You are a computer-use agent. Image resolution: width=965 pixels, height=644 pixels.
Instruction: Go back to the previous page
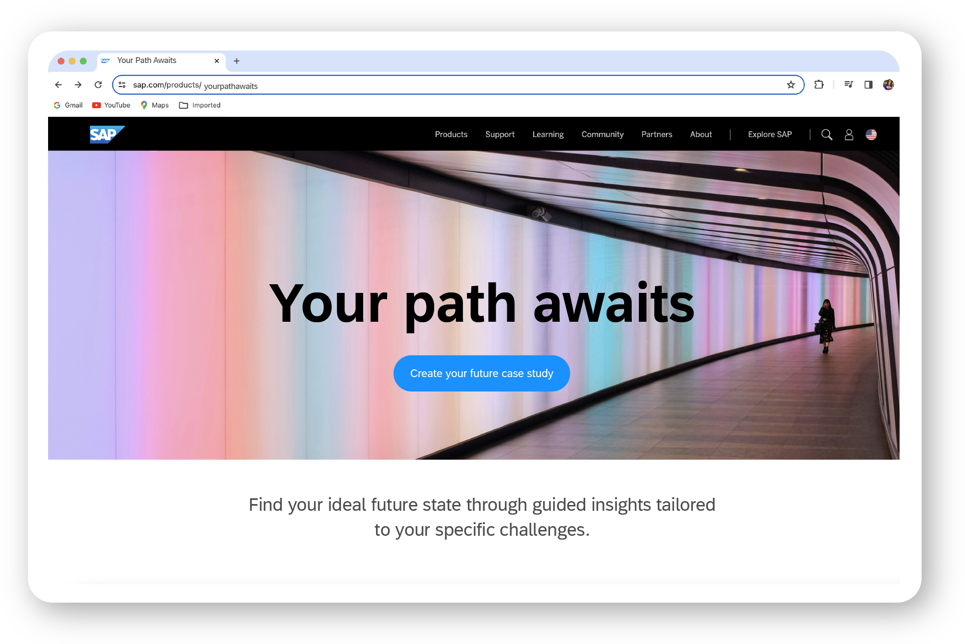click(58, 85)
